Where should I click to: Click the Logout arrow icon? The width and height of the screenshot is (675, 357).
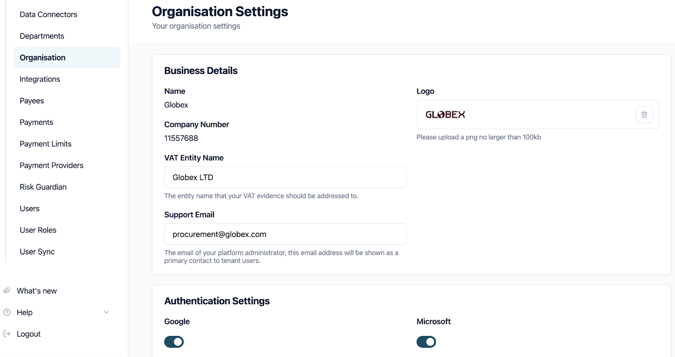click(7, 334)
